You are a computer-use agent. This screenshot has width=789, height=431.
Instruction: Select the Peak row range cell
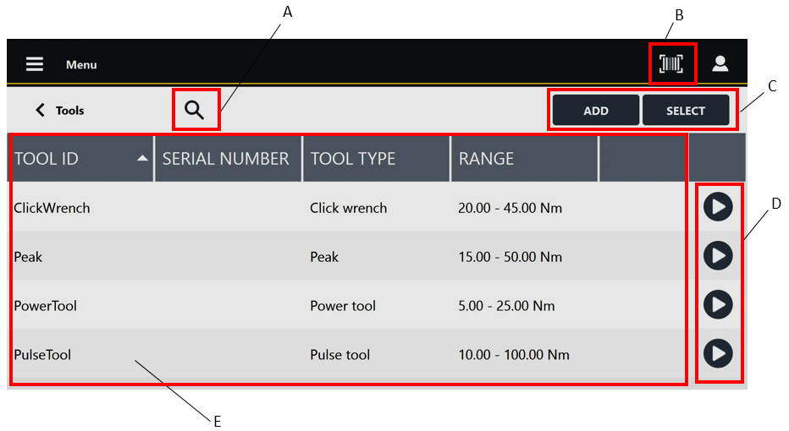(510, 257)
